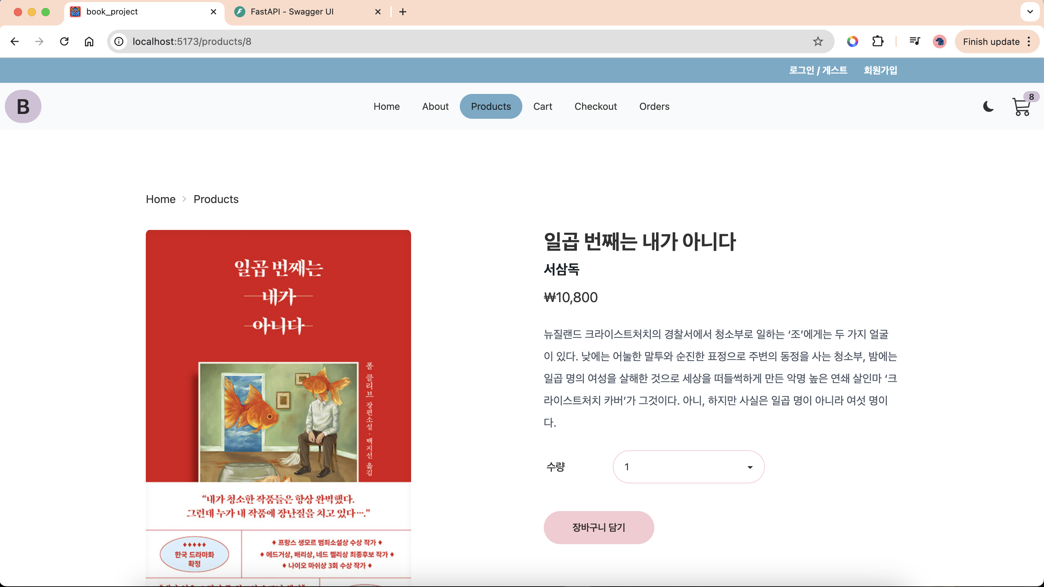This screenshot has width=1044, height=587.
Task: Click the Products breadcrumb link
Action: coord(216,199)
